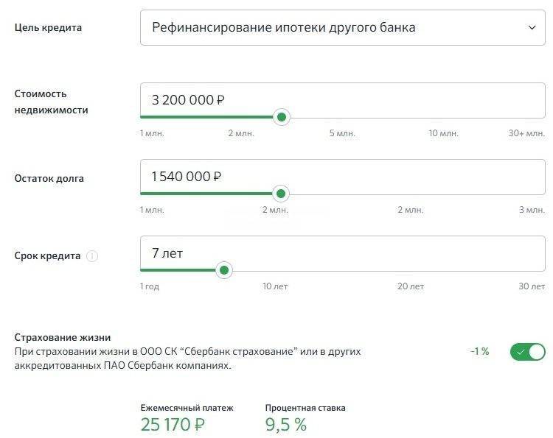
Task: Click the info icon beside Срок кредита
Action: (92, 256)
